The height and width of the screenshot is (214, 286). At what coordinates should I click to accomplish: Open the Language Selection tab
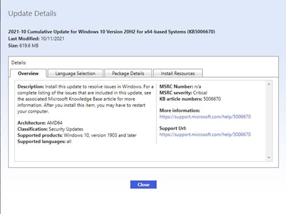point(76,73)
